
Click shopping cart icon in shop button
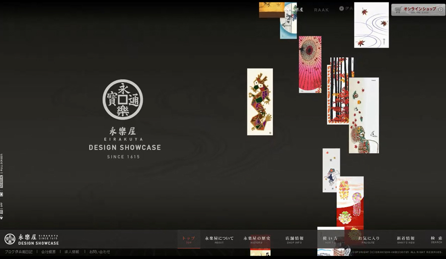coord(398,10)
